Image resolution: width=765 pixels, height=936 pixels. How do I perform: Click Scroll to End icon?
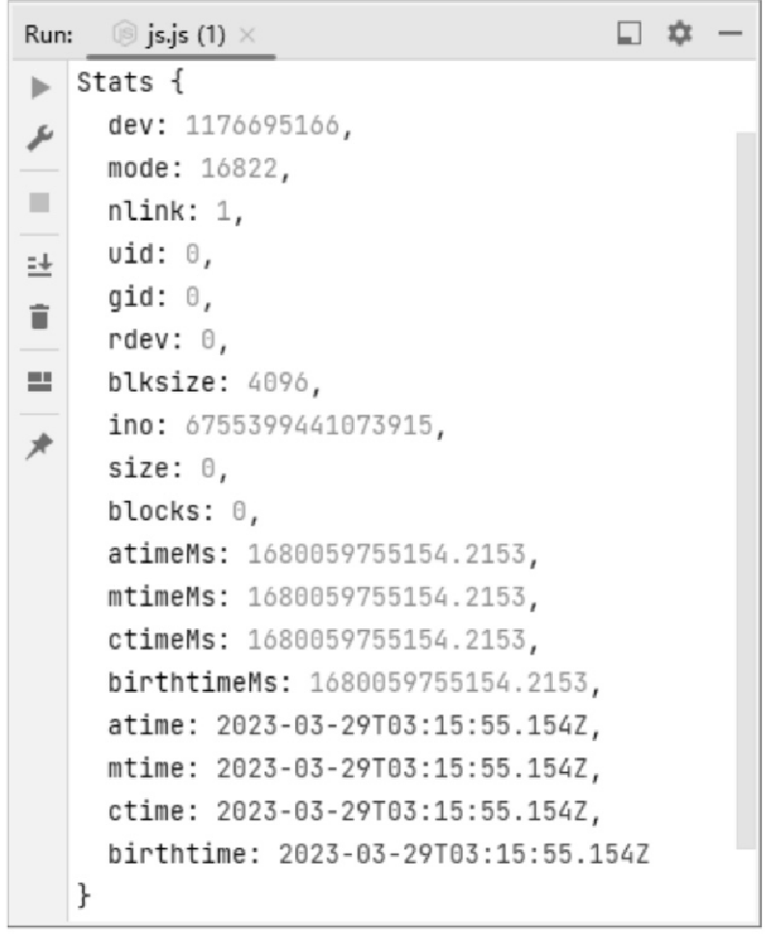(x=40, y=265)
